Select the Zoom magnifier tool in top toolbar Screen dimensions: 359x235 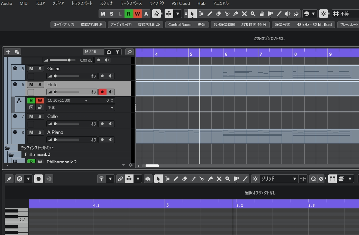click(253, 14)
